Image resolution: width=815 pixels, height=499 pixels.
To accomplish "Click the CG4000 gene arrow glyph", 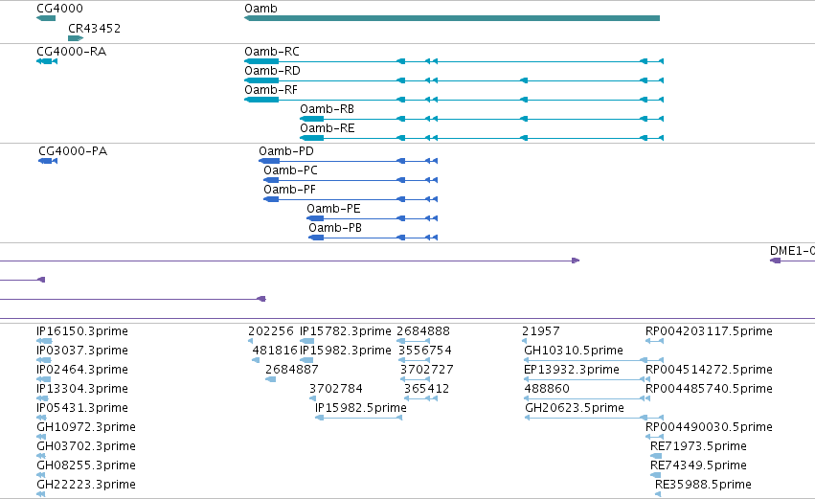I will 46,18.
